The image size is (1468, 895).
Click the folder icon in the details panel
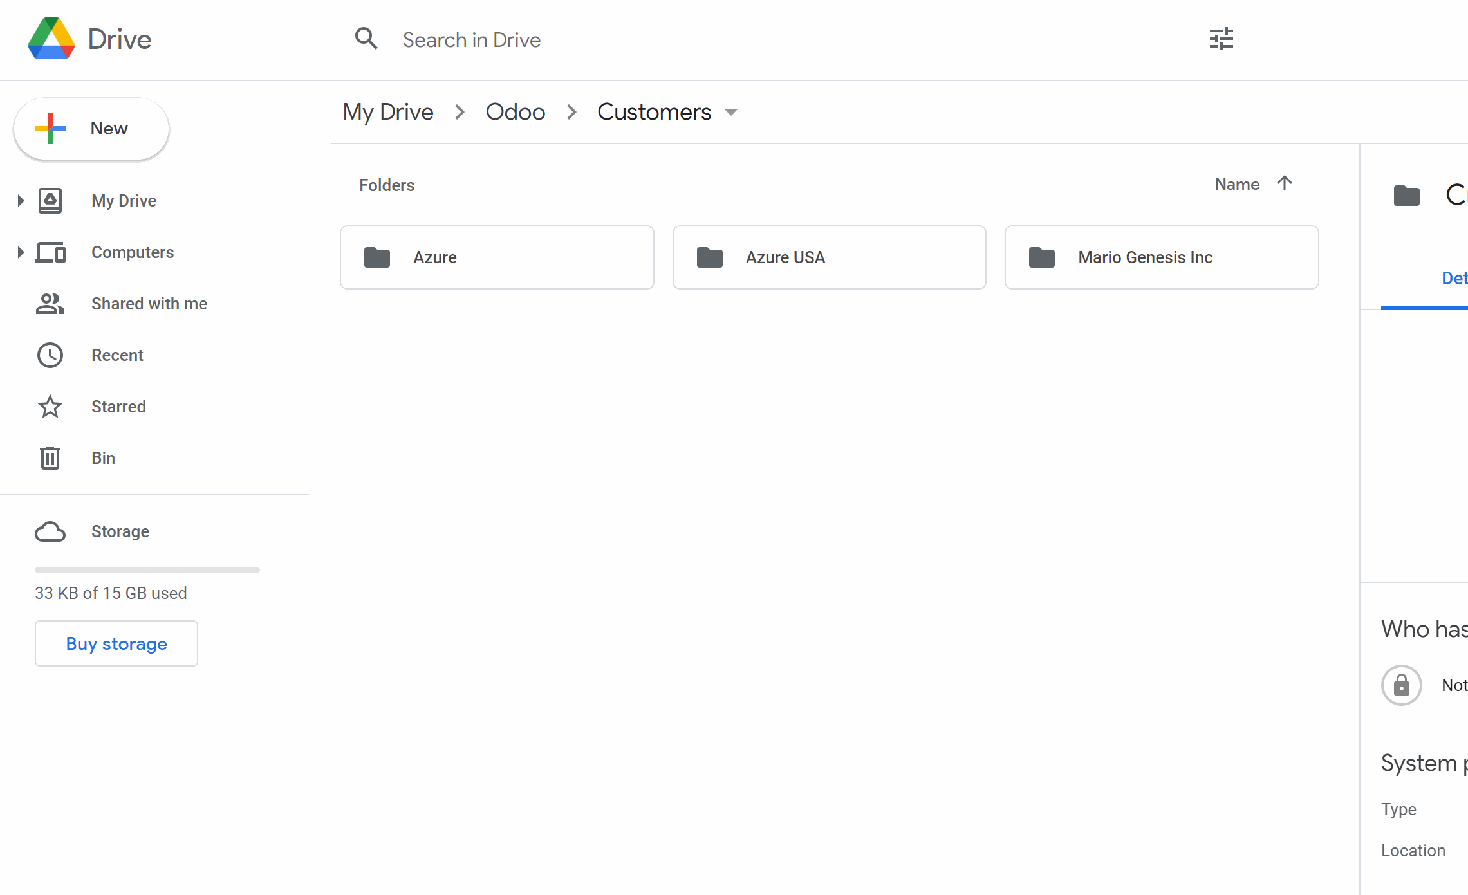[x=1407, y=196]
